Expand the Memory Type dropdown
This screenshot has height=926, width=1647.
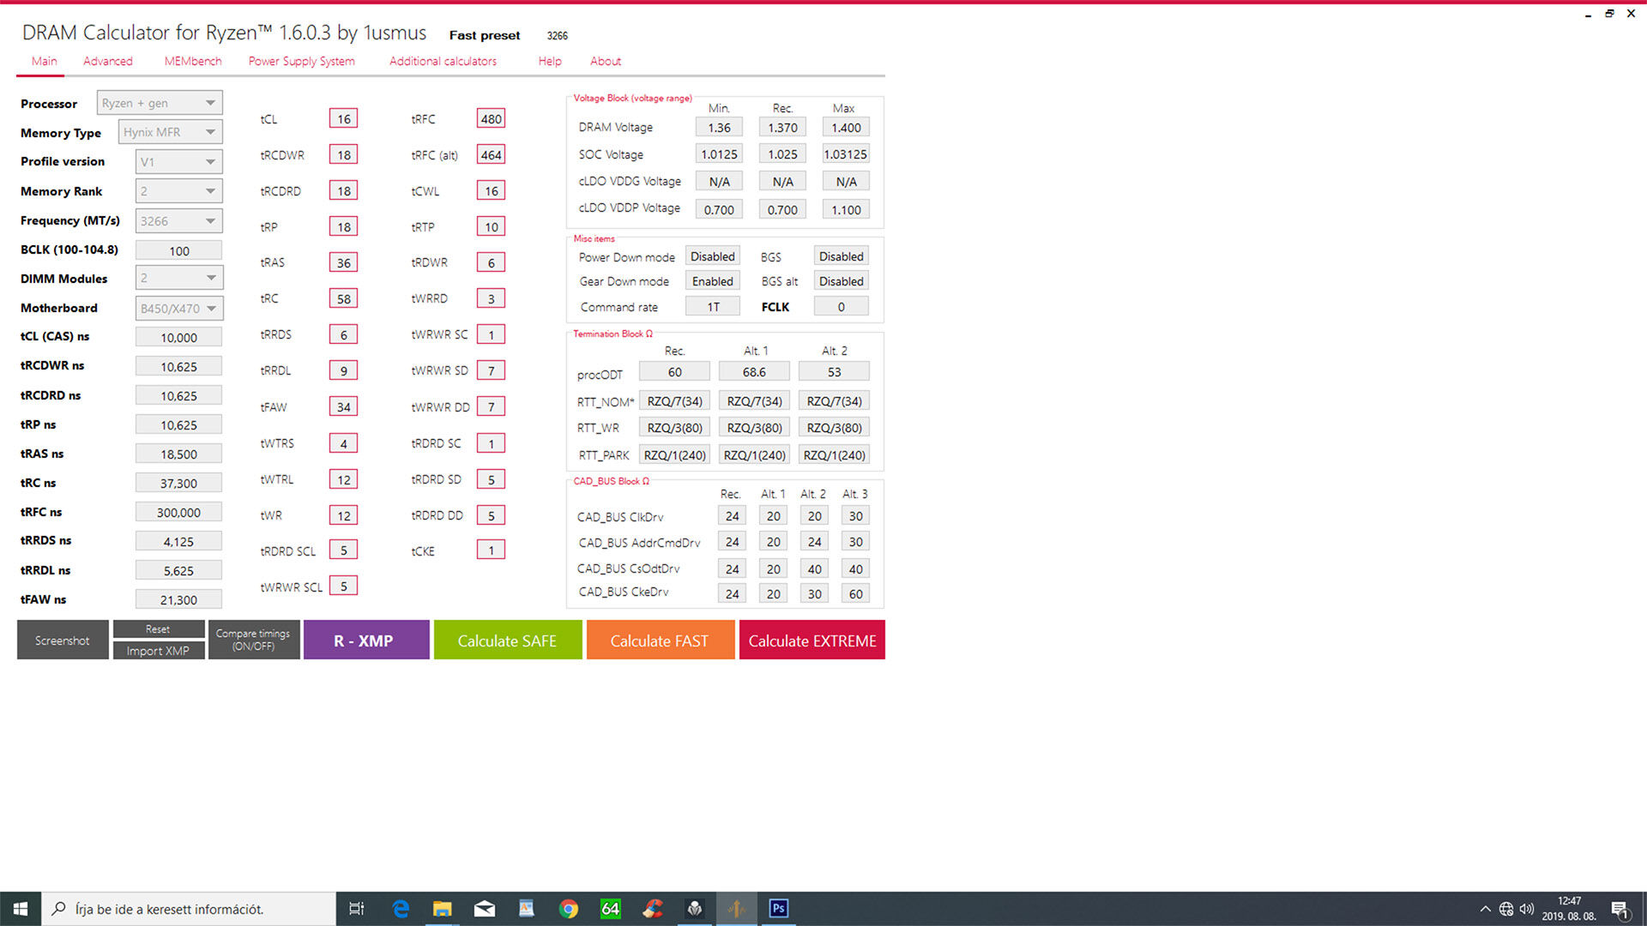(x=170, y=132)
